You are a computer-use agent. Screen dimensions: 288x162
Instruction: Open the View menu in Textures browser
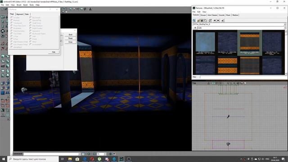[x=204, y=12]
